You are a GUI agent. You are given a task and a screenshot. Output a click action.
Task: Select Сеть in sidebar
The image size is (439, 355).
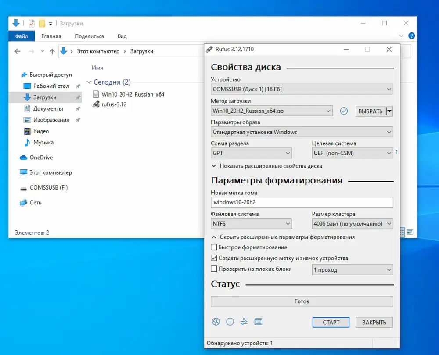35,203
